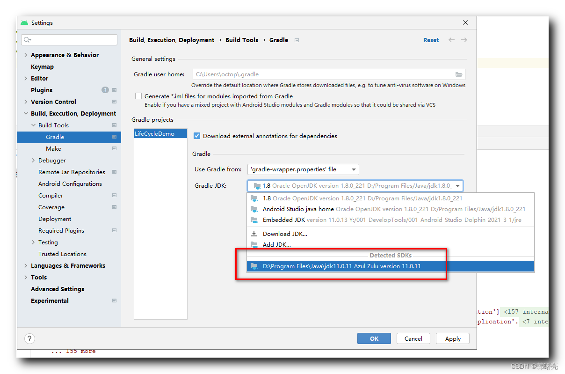This screenshot has width=565, height=374.
Task: Enable Generate *.iml files for imported modules
Action: pyautogui.click(x=138, y=96)
